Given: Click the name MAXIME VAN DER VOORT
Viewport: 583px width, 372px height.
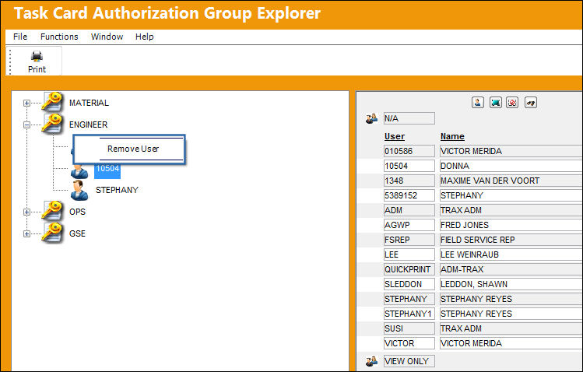Looking at the screenshot, I should [490, 181].
